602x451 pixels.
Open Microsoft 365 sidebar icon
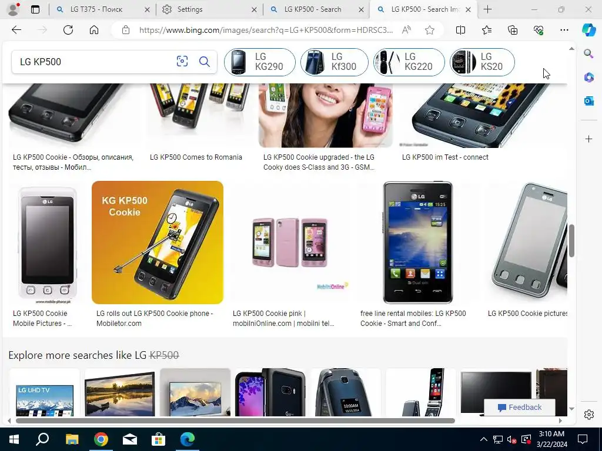coord(588,78)
